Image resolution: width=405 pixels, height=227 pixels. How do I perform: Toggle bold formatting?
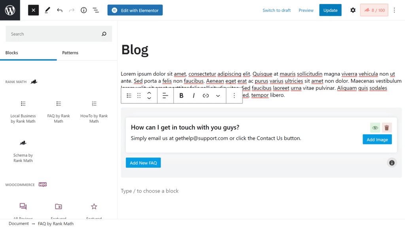coord(181,96)
